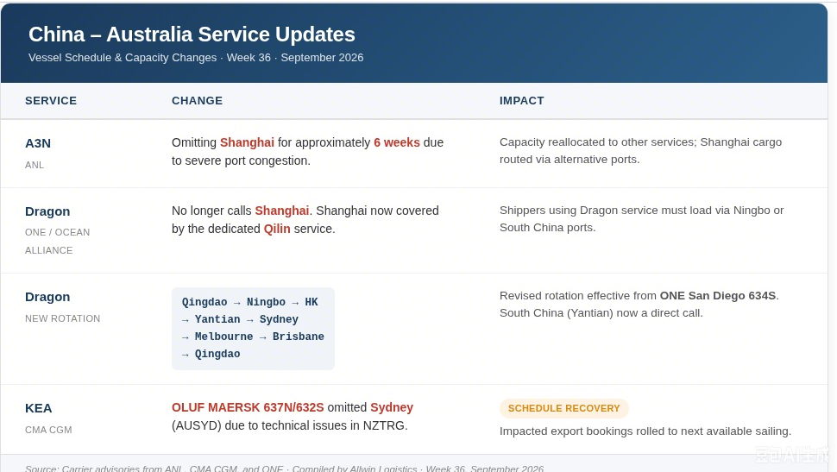The image size is (837, 472).
Task: Click the Yantian → Sydney rotation line
Action: 240,319
